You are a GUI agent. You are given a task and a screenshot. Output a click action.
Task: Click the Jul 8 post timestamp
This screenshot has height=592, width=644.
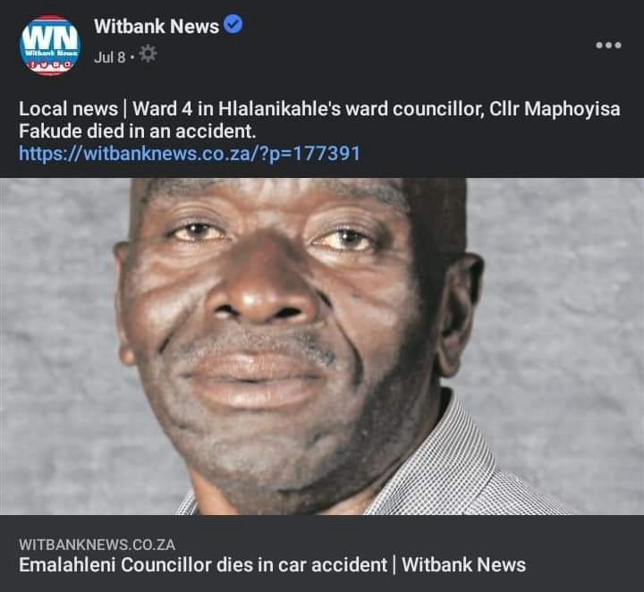point(110,57)
